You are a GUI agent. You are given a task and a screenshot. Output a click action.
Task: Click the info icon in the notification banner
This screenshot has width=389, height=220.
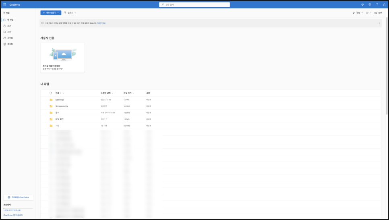click(42, 23)
